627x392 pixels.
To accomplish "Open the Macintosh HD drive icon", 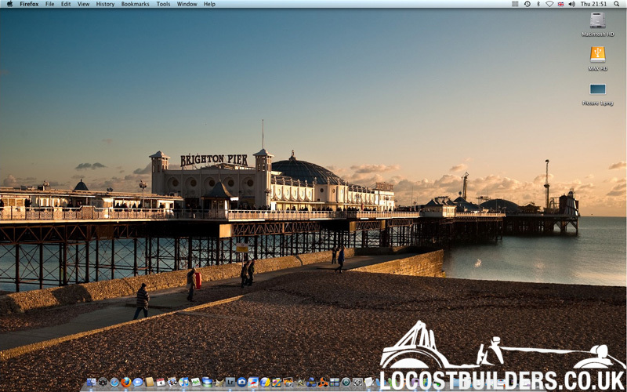I will pyautogui.click(x=597, y=21).
